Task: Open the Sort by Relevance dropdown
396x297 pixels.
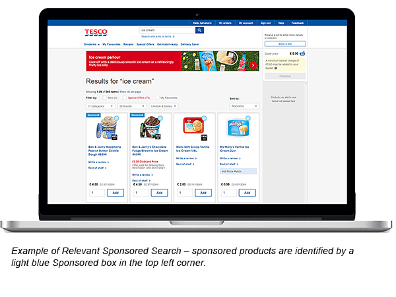Action: (x=244, y=106)
